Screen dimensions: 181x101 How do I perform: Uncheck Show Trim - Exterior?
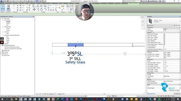click(164, 34)
